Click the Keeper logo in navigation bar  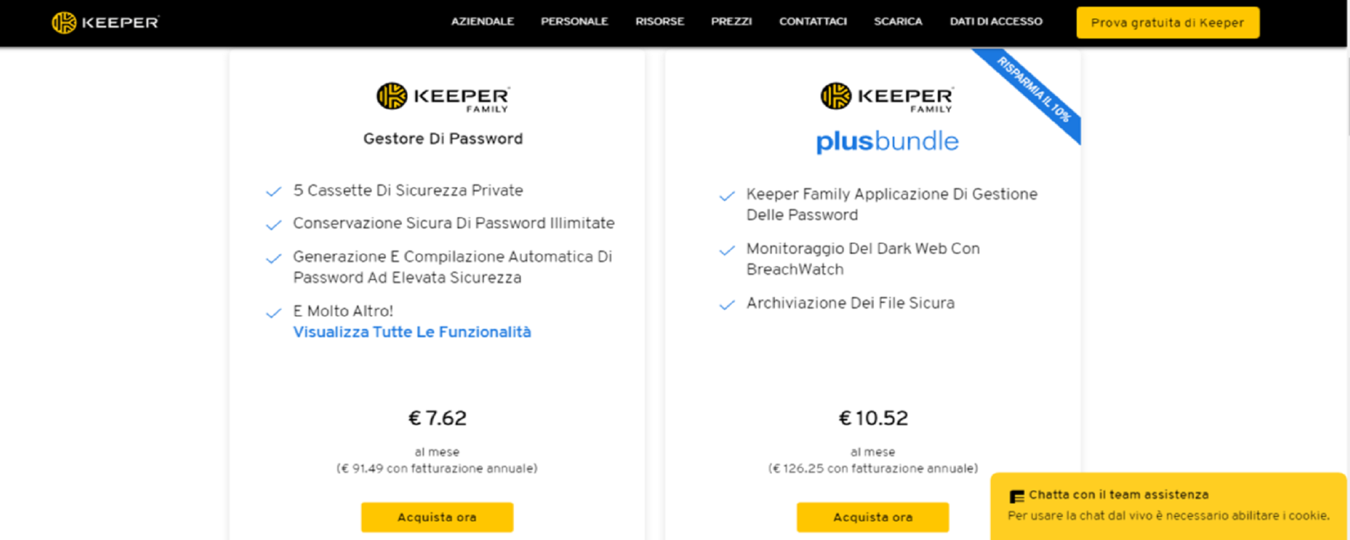pyautogui.click(x=105, y=22)
